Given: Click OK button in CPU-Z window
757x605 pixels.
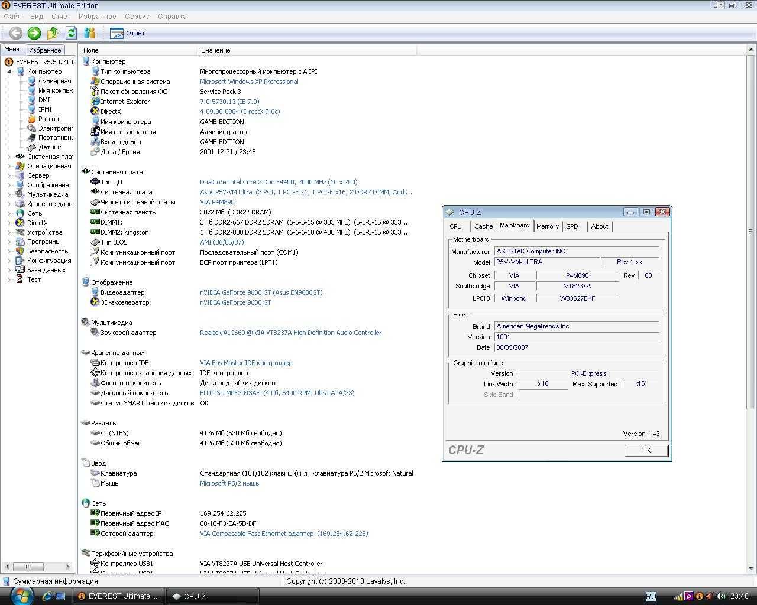Looking at the screenshot, I should (646, 450).
